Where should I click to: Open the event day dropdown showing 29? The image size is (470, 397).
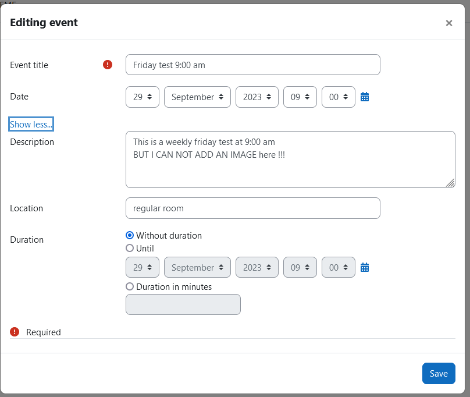143,97
